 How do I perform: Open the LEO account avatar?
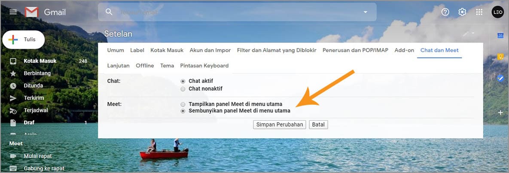pos(498,12)
